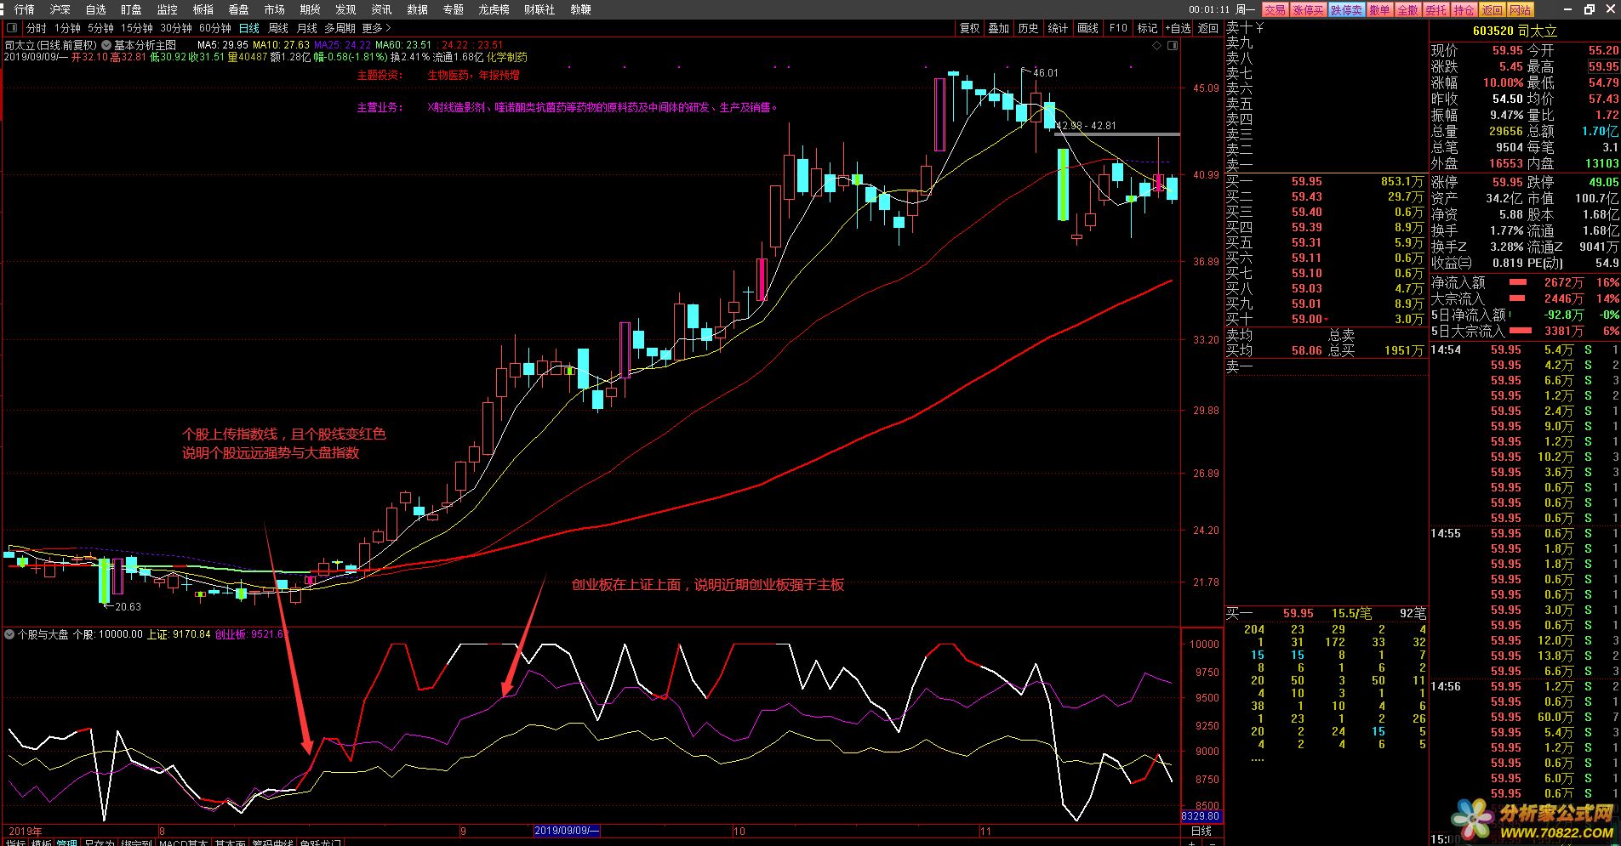
Task: Open F10 company information
Action: pyautogui.click(x=1118, y=28)
